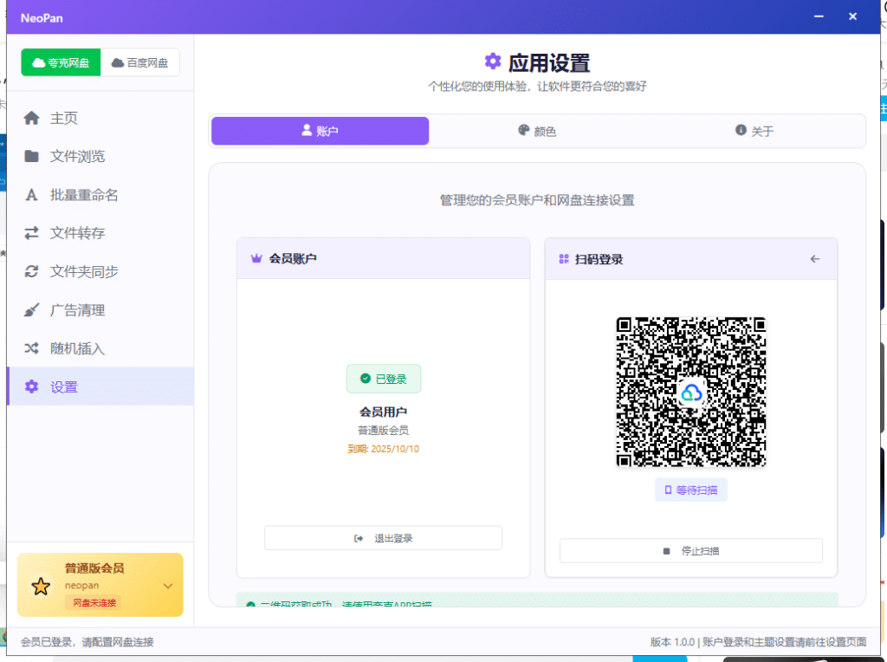Viewport: 887px width, 662px height.
Task: Click the green checkmark in 已登录 badge
Action: pyautogui.click(x=366, y=379)
